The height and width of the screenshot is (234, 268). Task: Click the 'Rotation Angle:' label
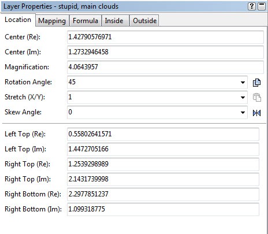[28, 82]
